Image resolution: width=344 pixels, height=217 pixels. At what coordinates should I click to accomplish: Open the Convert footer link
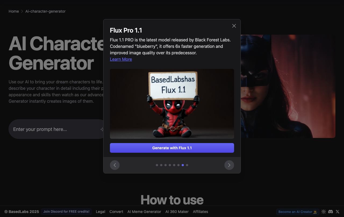click(x=116, y=212)
